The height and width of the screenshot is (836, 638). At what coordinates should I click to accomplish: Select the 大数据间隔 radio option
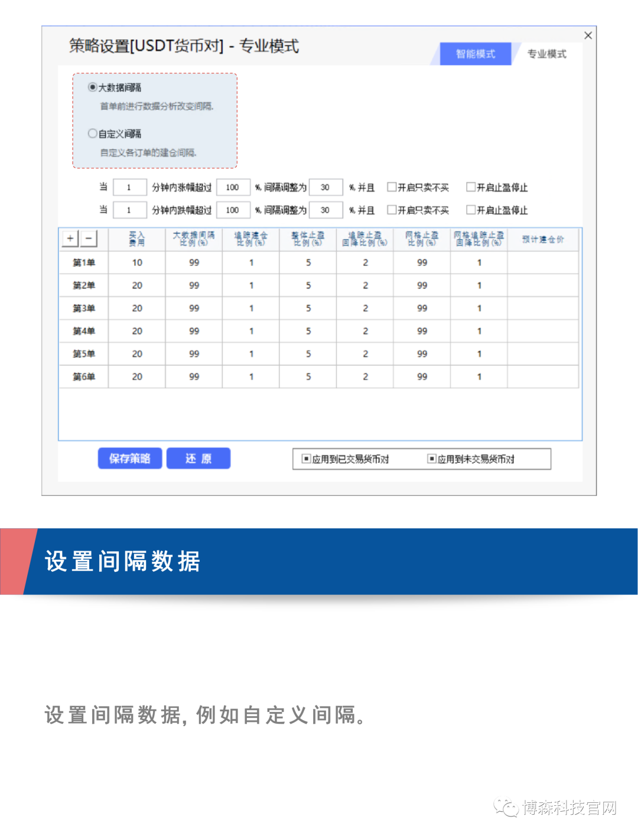(x=93, y=87)
